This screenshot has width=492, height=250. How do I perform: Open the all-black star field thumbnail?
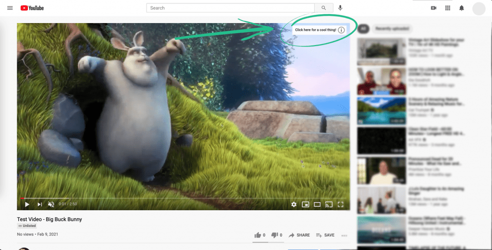381,141
